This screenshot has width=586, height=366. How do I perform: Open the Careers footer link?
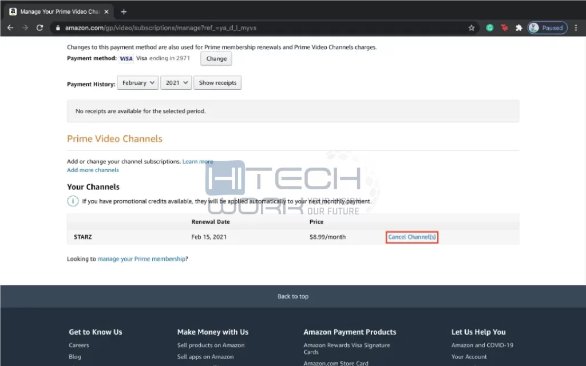click(x=79, y=345)
